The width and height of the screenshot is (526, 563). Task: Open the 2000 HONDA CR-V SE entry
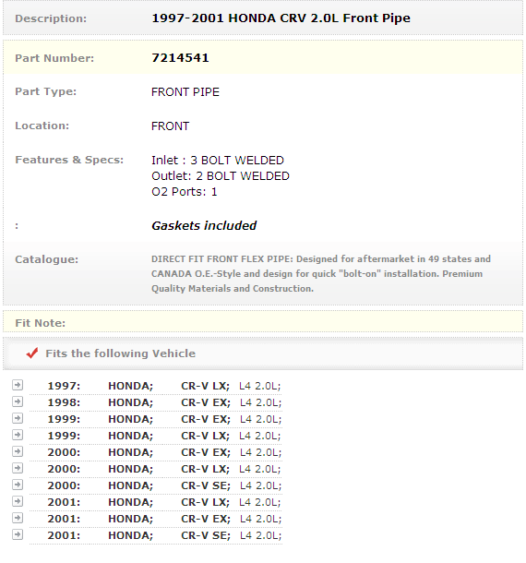(x=164, y=485)
